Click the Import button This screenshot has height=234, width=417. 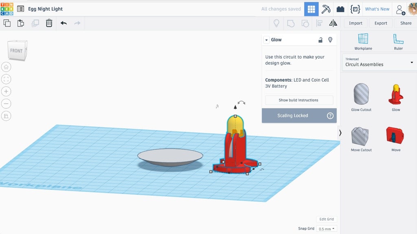tap(356, 23)
